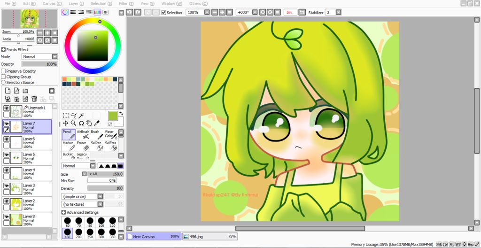Choose the Bucket tool
This screenshot has height=248, width=481.
(69, 155)
